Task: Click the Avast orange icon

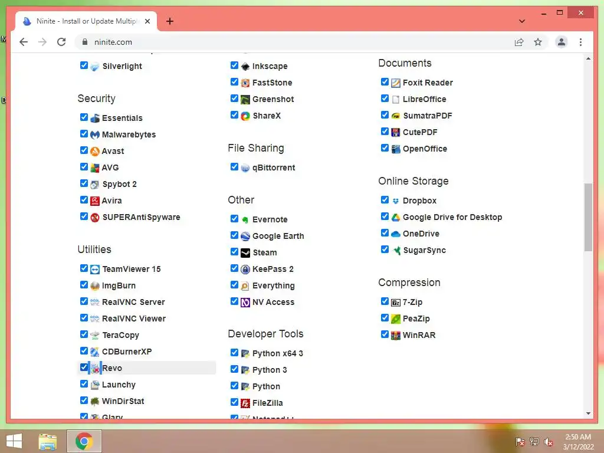Action: point(95,152)
